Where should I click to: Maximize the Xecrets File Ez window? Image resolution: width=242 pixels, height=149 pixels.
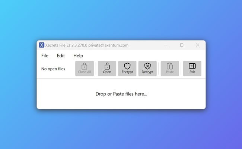[x=182, y=45]
